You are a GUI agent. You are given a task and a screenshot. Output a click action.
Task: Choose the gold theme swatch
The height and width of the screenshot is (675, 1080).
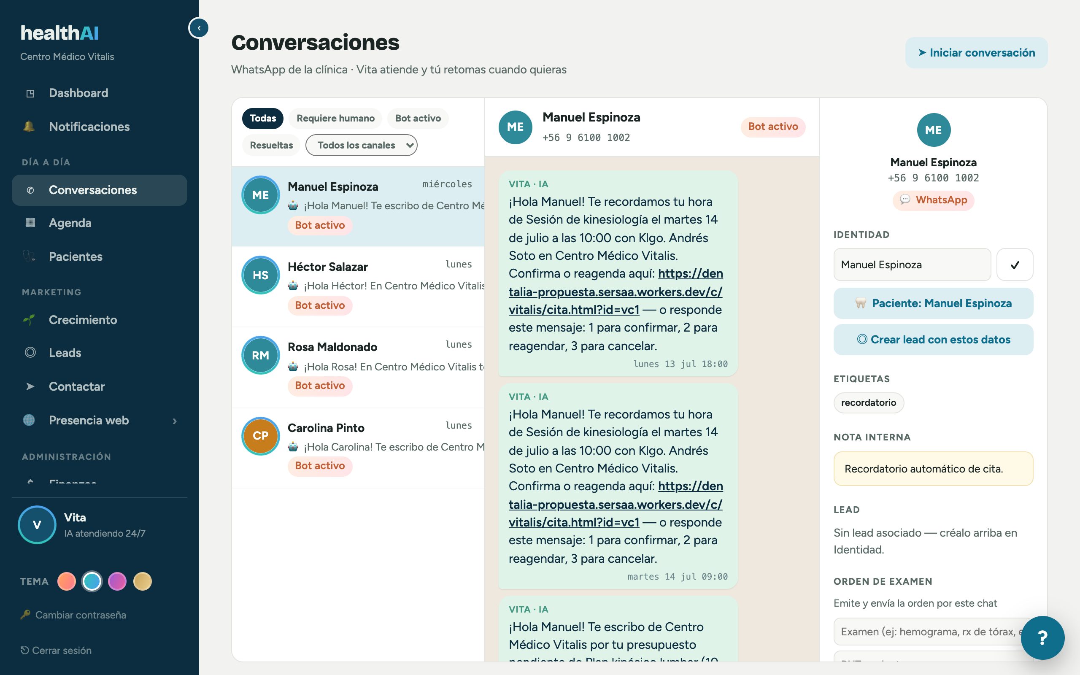pos(143,581)
